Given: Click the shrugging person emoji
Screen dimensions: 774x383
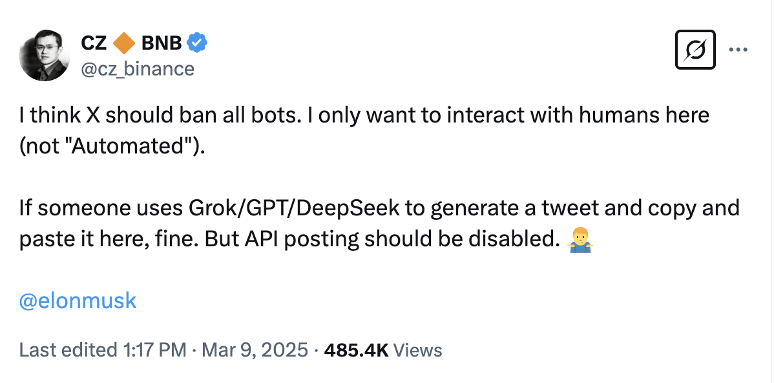Looking at the screenshot, I should (580, 239).
